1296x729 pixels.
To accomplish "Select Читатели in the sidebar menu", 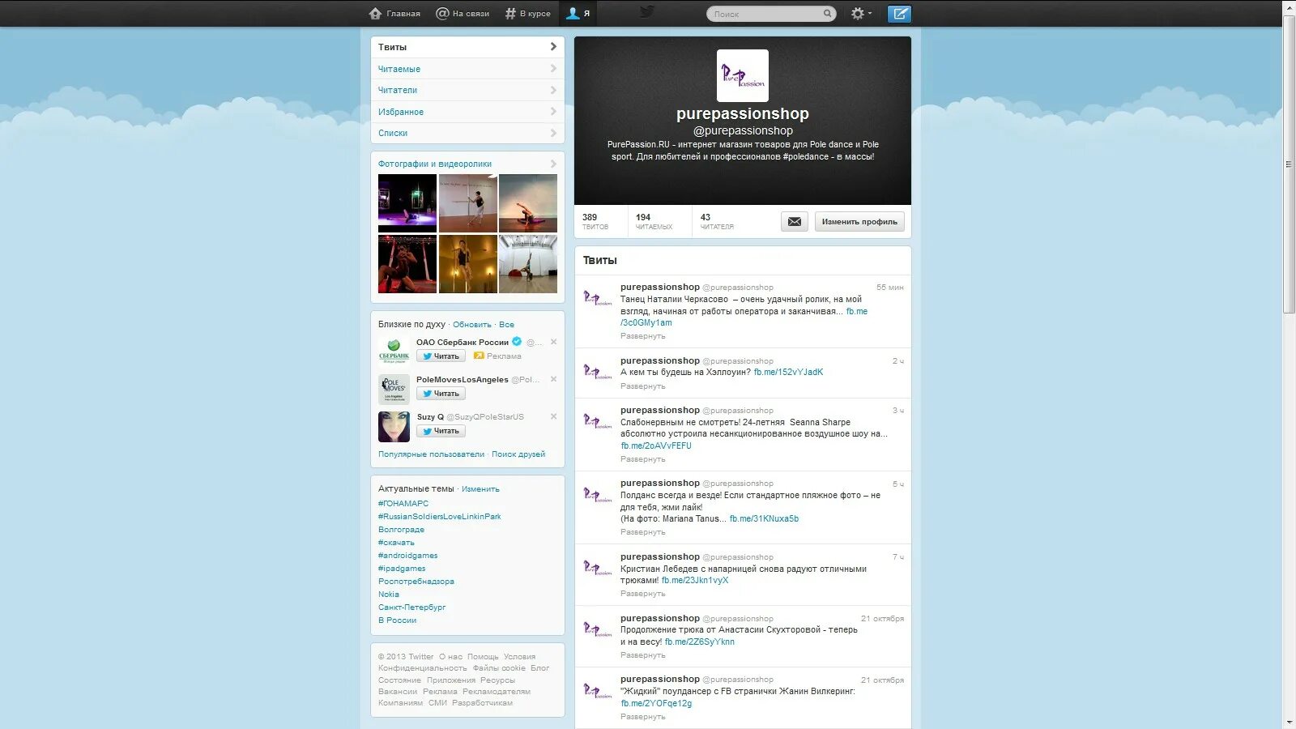I will click(x=467, y=90).
